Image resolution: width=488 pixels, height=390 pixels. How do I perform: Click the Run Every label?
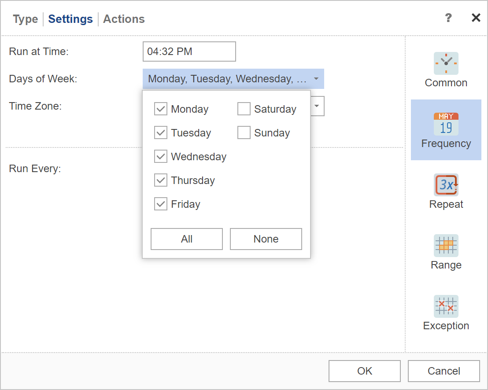35,169
